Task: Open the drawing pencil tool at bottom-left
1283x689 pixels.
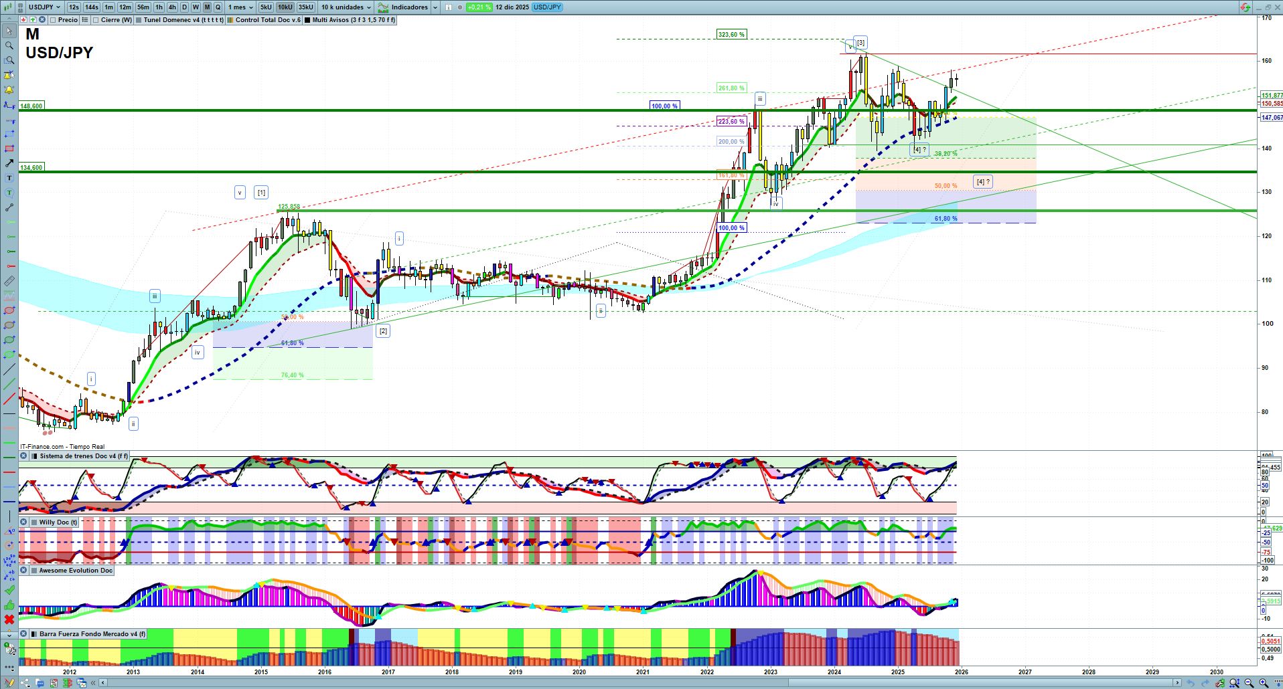Action: point(9,683)
